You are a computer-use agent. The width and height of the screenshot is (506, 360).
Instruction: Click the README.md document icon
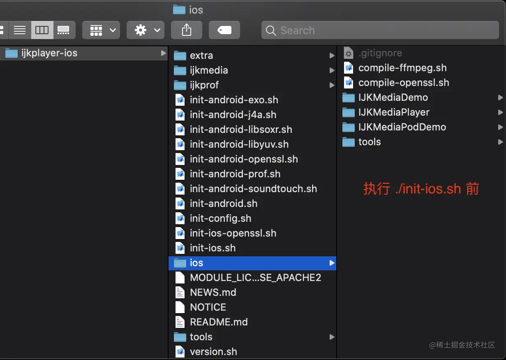pos(180,322)
